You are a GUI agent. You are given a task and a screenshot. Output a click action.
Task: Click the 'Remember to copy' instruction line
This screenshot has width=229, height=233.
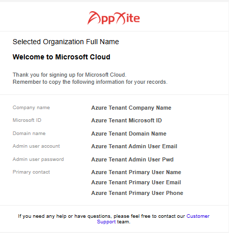pyautogui.click(x=90, y=82)
